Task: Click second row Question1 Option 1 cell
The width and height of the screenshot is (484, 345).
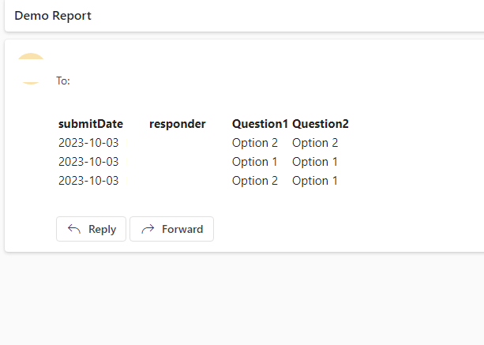Action: [255, 162]
